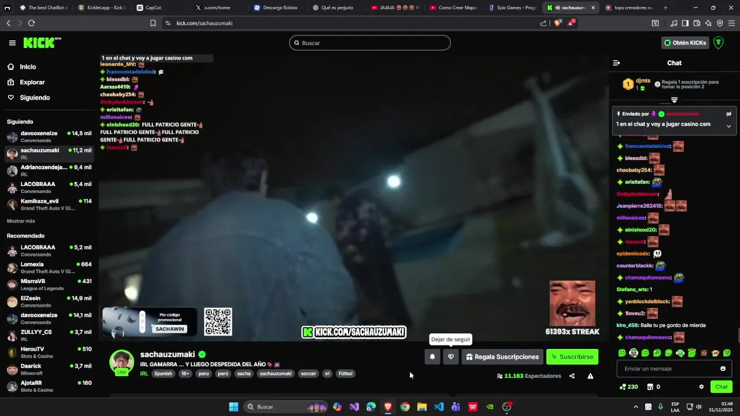
Task: Click Obtén KICKs button
Action: click(685, 43)
